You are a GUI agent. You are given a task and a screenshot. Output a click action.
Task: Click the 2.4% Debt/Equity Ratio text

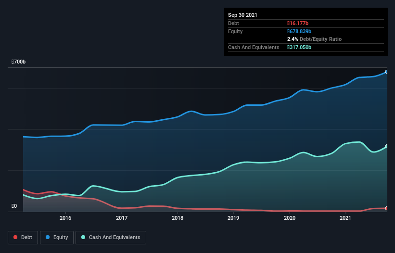coord(314,39)
